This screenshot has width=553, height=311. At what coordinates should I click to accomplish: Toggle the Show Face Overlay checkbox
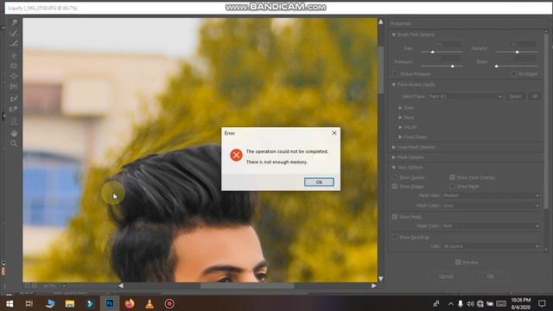pyautogui.click(x=453, y=177)
